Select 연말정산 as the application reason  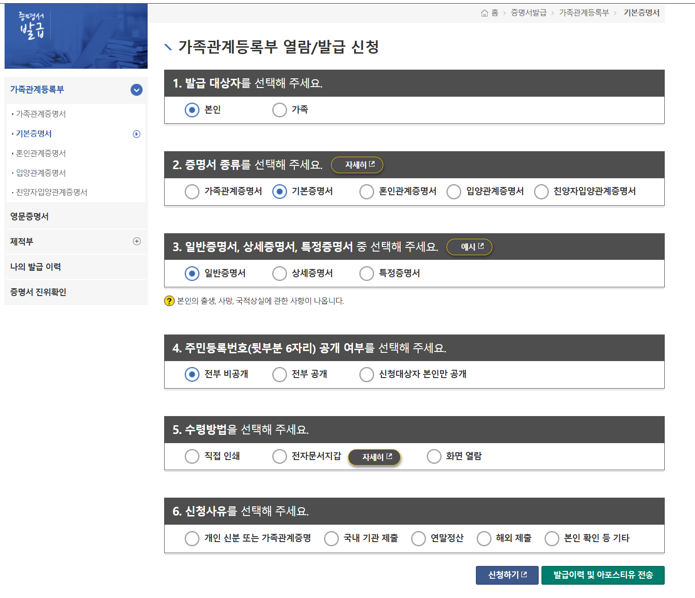point(419,538)
